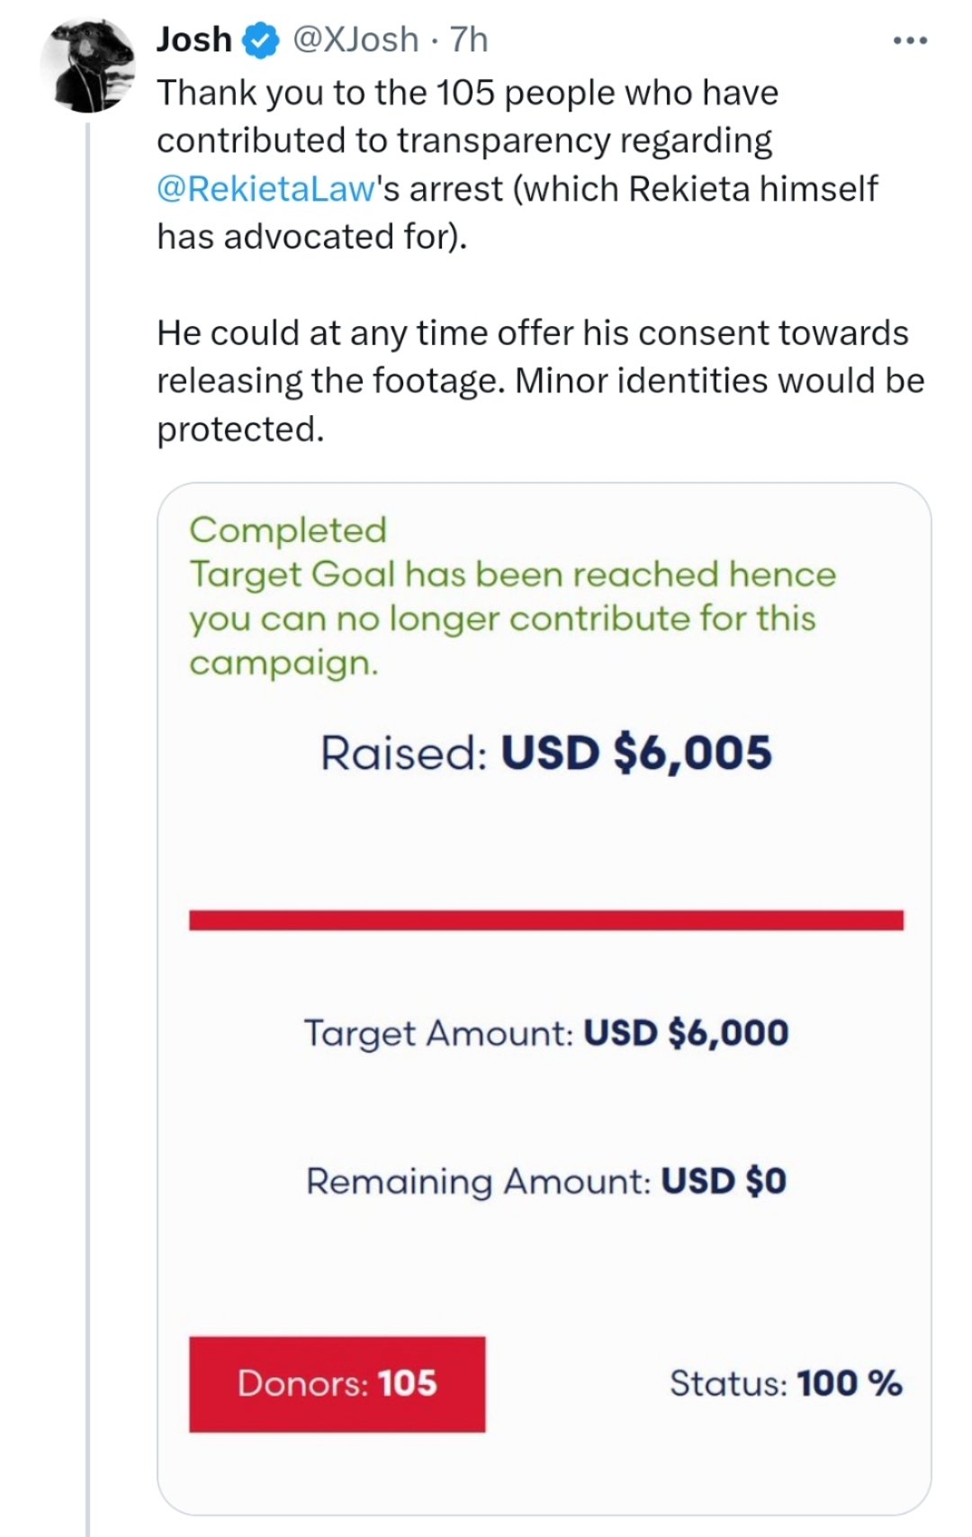972x1537 pixels.
Task: Open Josh's profile avatar picture
Action: (x=87, y=66)
